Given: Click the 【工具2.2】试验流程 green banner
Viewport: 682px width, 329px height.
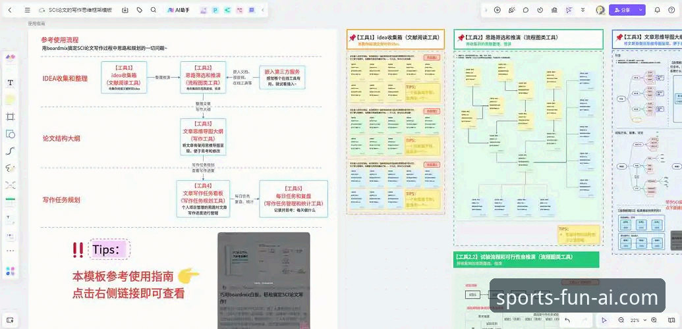Looking at the screenshot, I should coord(526,259).
